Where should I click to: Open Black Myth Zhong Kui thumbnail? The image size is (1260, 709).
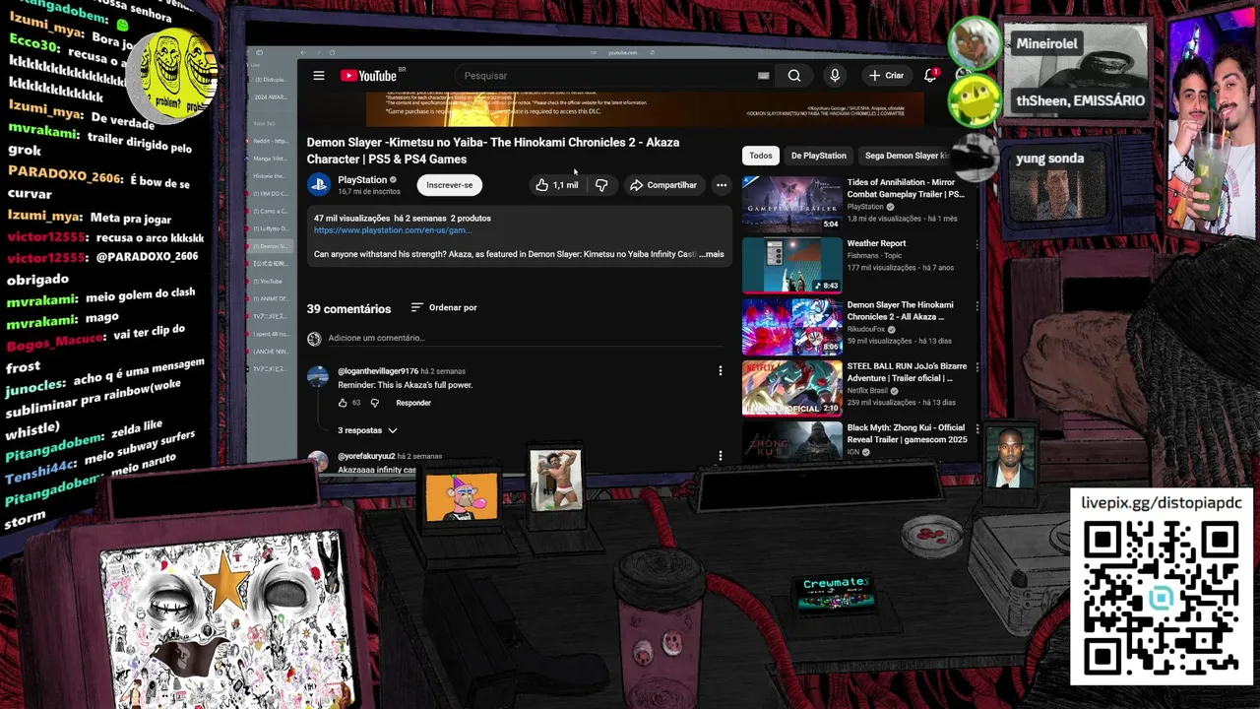(791, 441)
